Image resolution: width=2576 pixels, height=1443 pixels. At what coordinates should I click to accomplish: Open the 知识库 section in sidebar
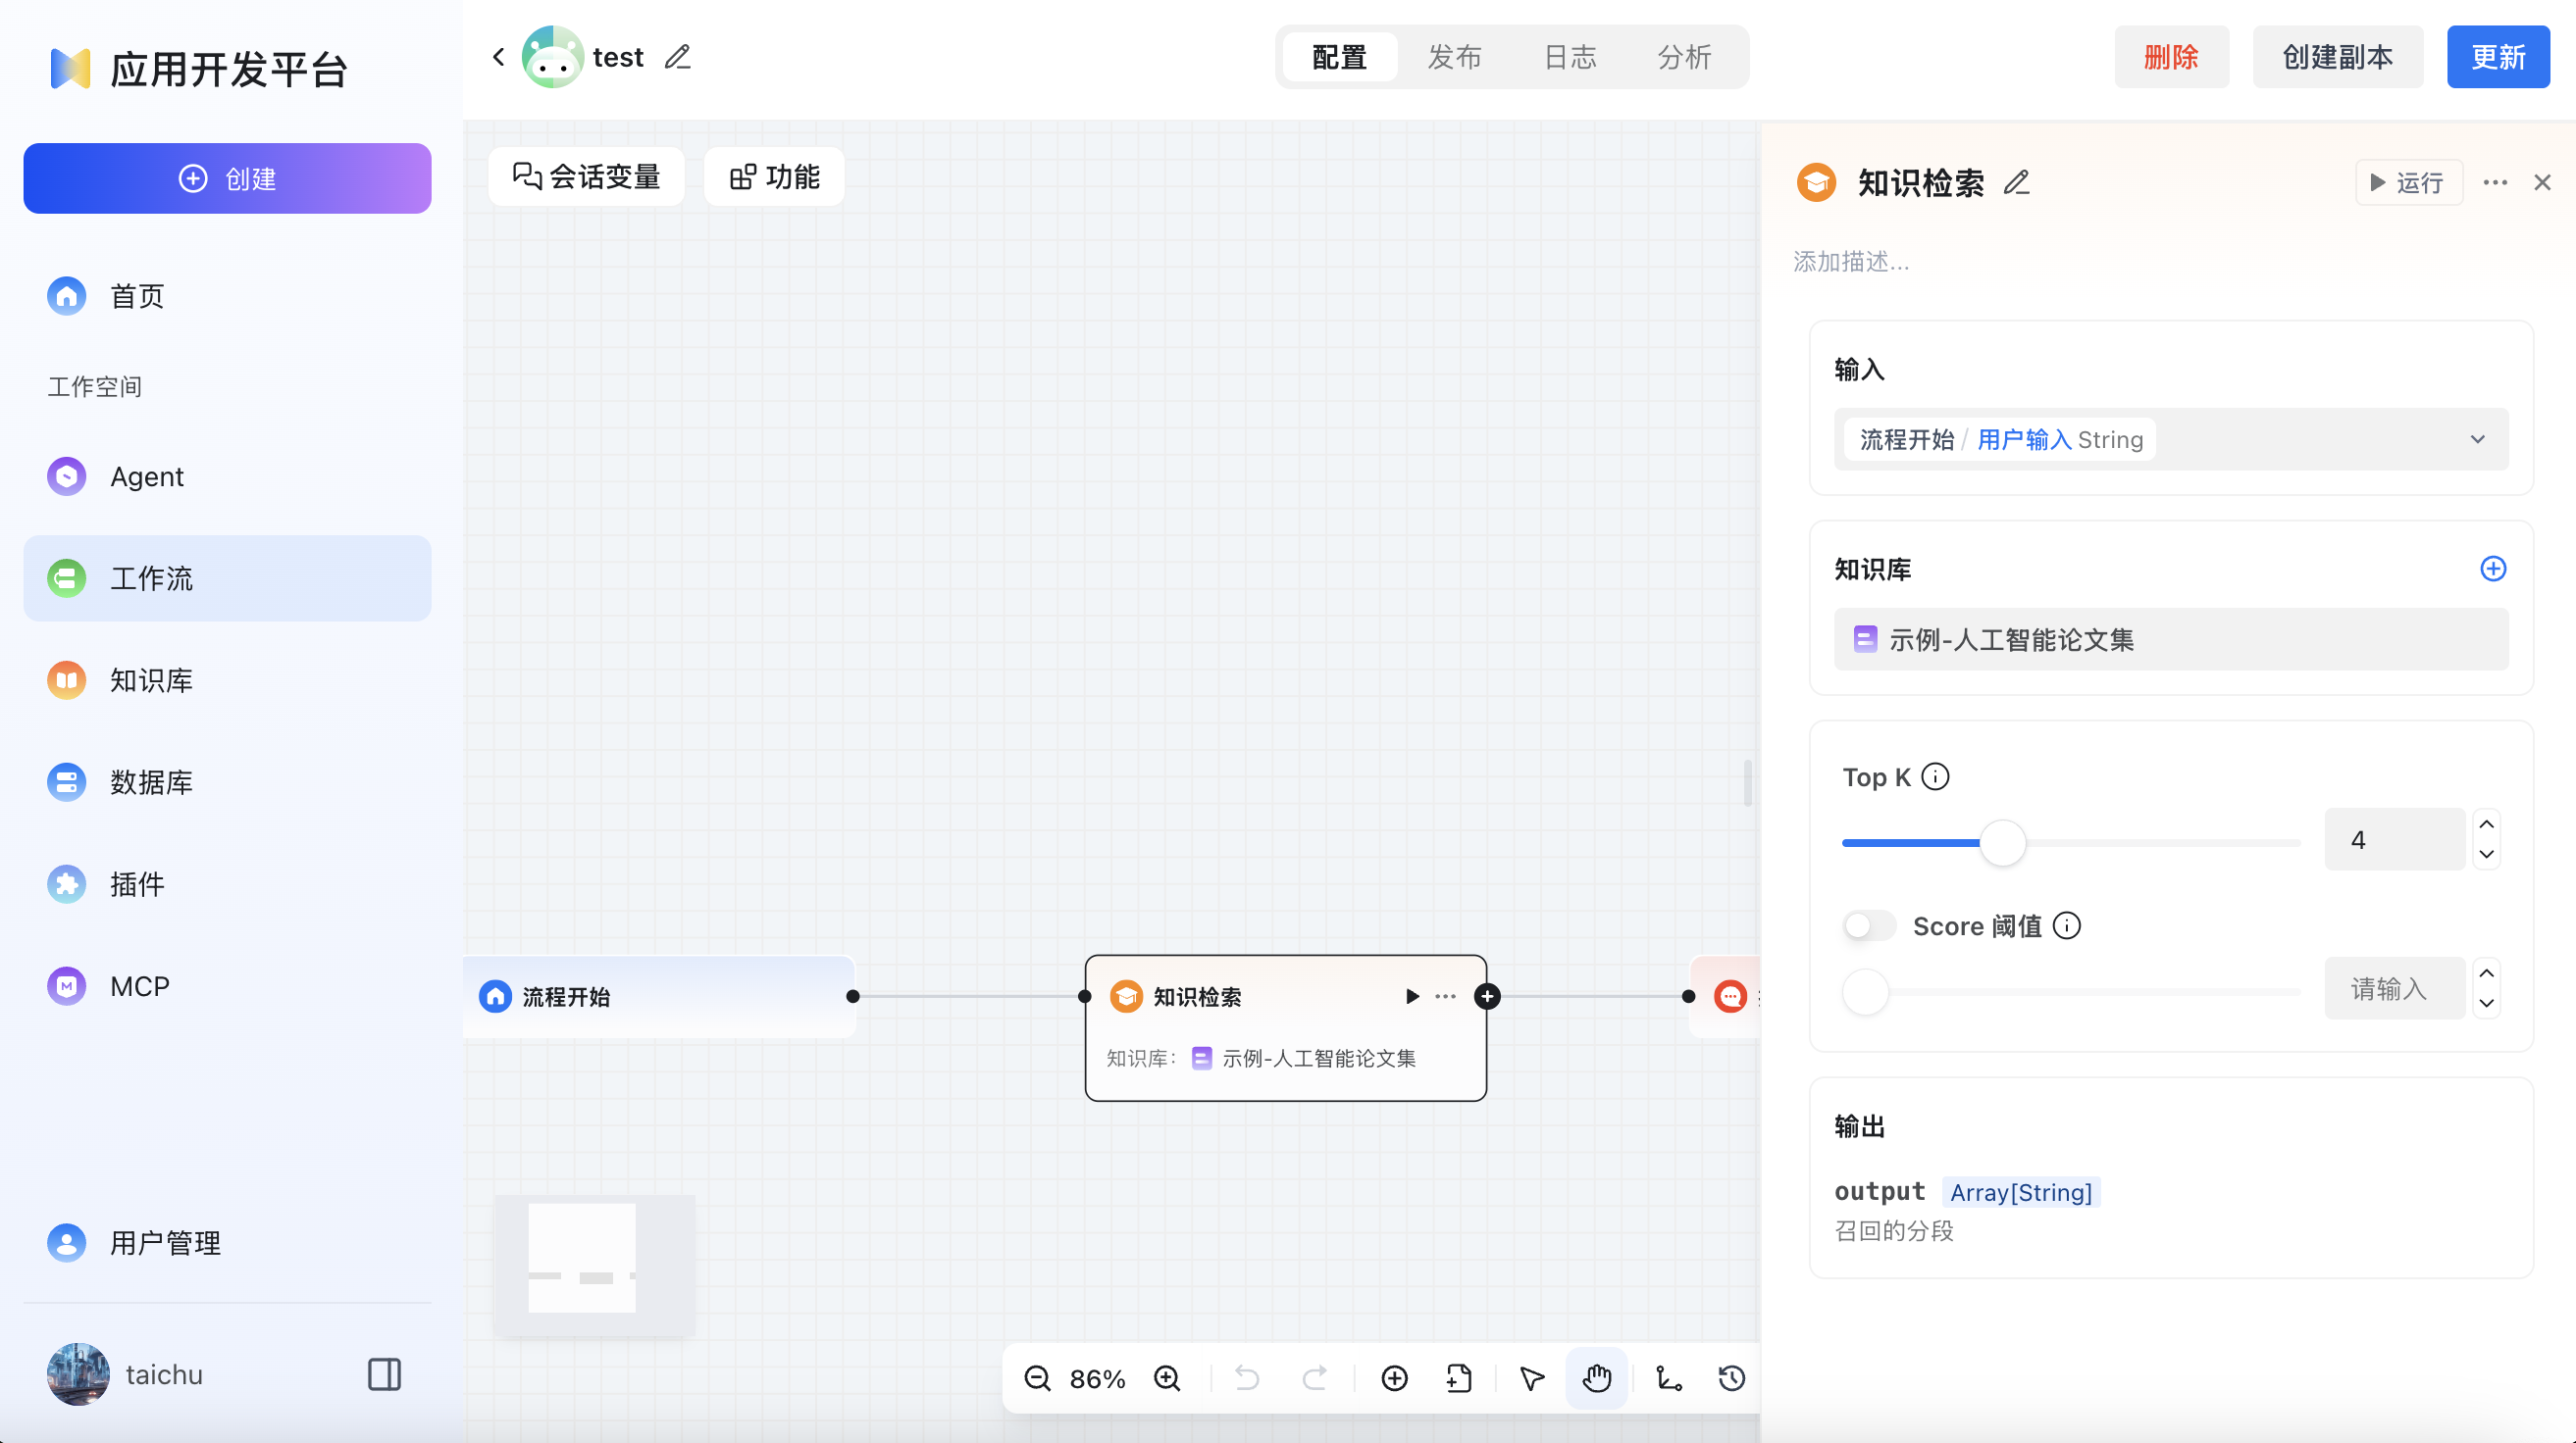pyautogui.click(x=151, y=680)
